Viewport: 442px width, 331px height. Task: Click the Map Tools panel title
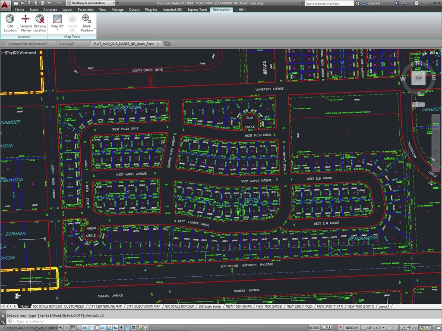coord(72,37)
